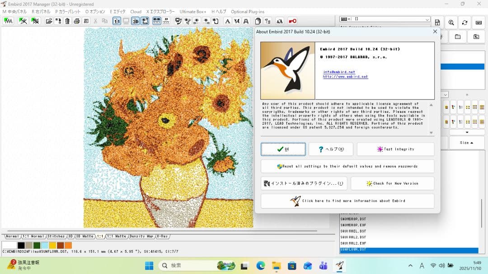488x274 pixels.
Task: Open the http://www.embird.net link
Action: point(346,76)
